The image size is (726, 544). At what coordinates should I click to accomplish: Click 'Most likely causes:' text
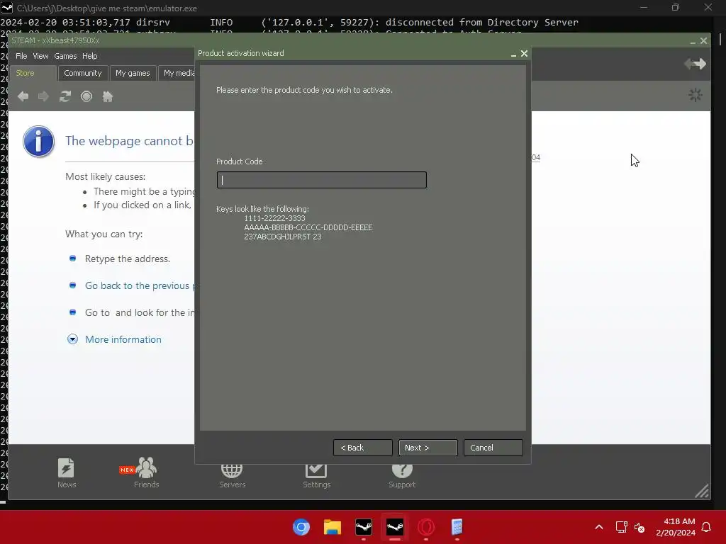click(105, 176)
